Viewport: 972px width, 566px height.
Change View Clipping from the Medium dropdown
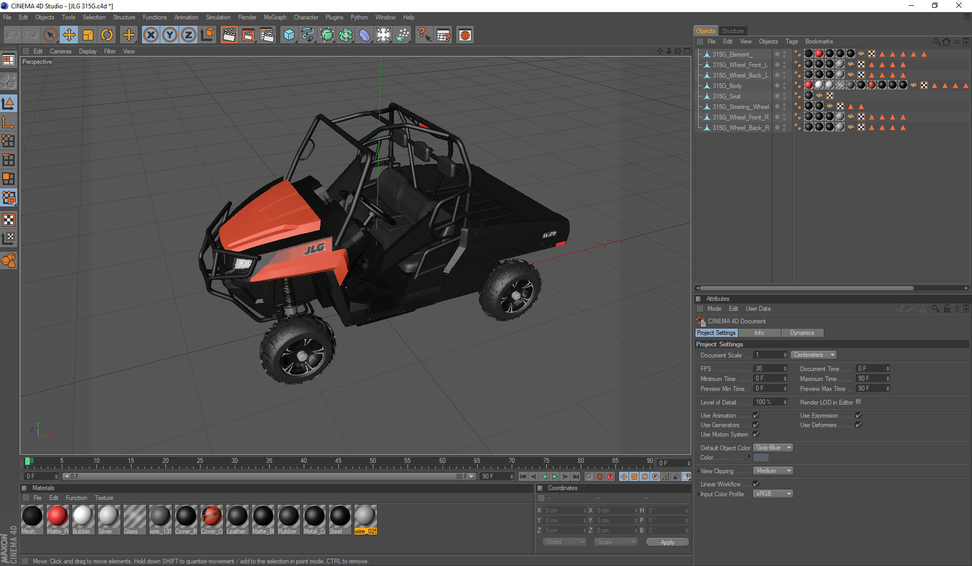coord(772,471)
